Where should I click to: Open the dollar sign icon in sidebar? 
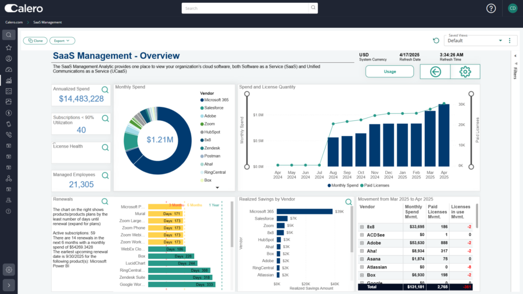coord(9,113)
